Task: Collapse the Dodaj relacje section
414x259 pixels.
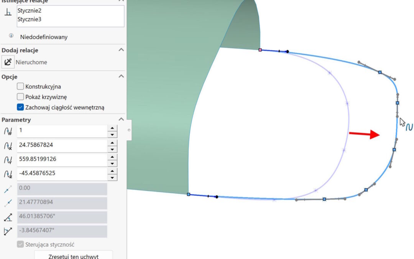Action: 121,50
